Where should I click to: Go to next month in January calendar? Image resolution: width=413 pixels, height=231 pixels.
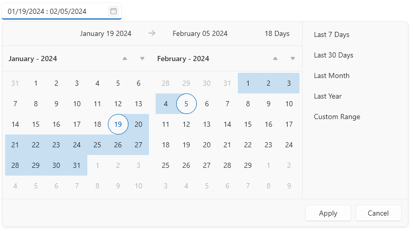(142, 59)
